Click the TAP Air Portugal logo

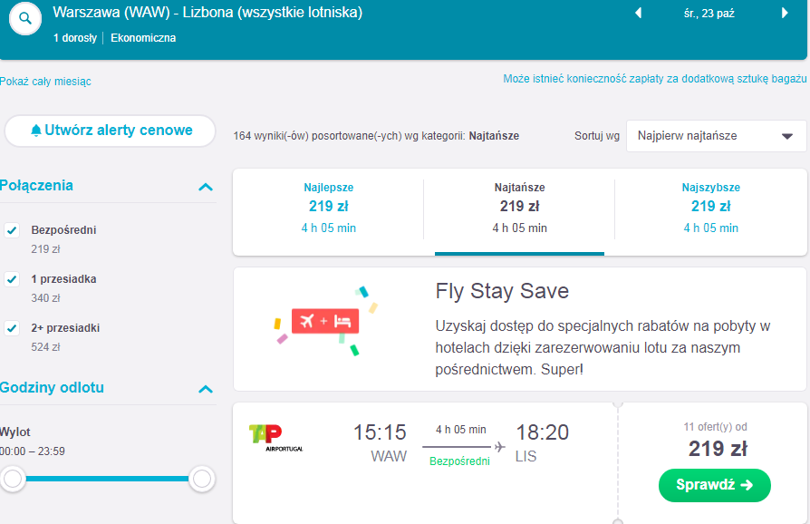(x=275, y=438)
